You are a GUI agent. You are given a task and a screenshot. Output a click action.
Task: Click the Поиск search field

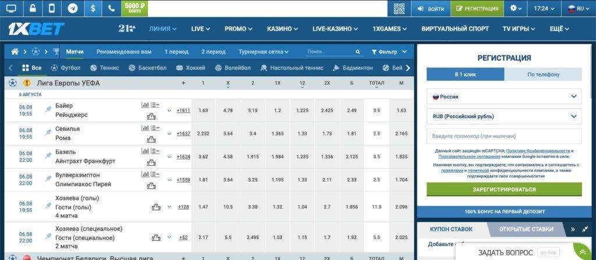coord(329,52)
